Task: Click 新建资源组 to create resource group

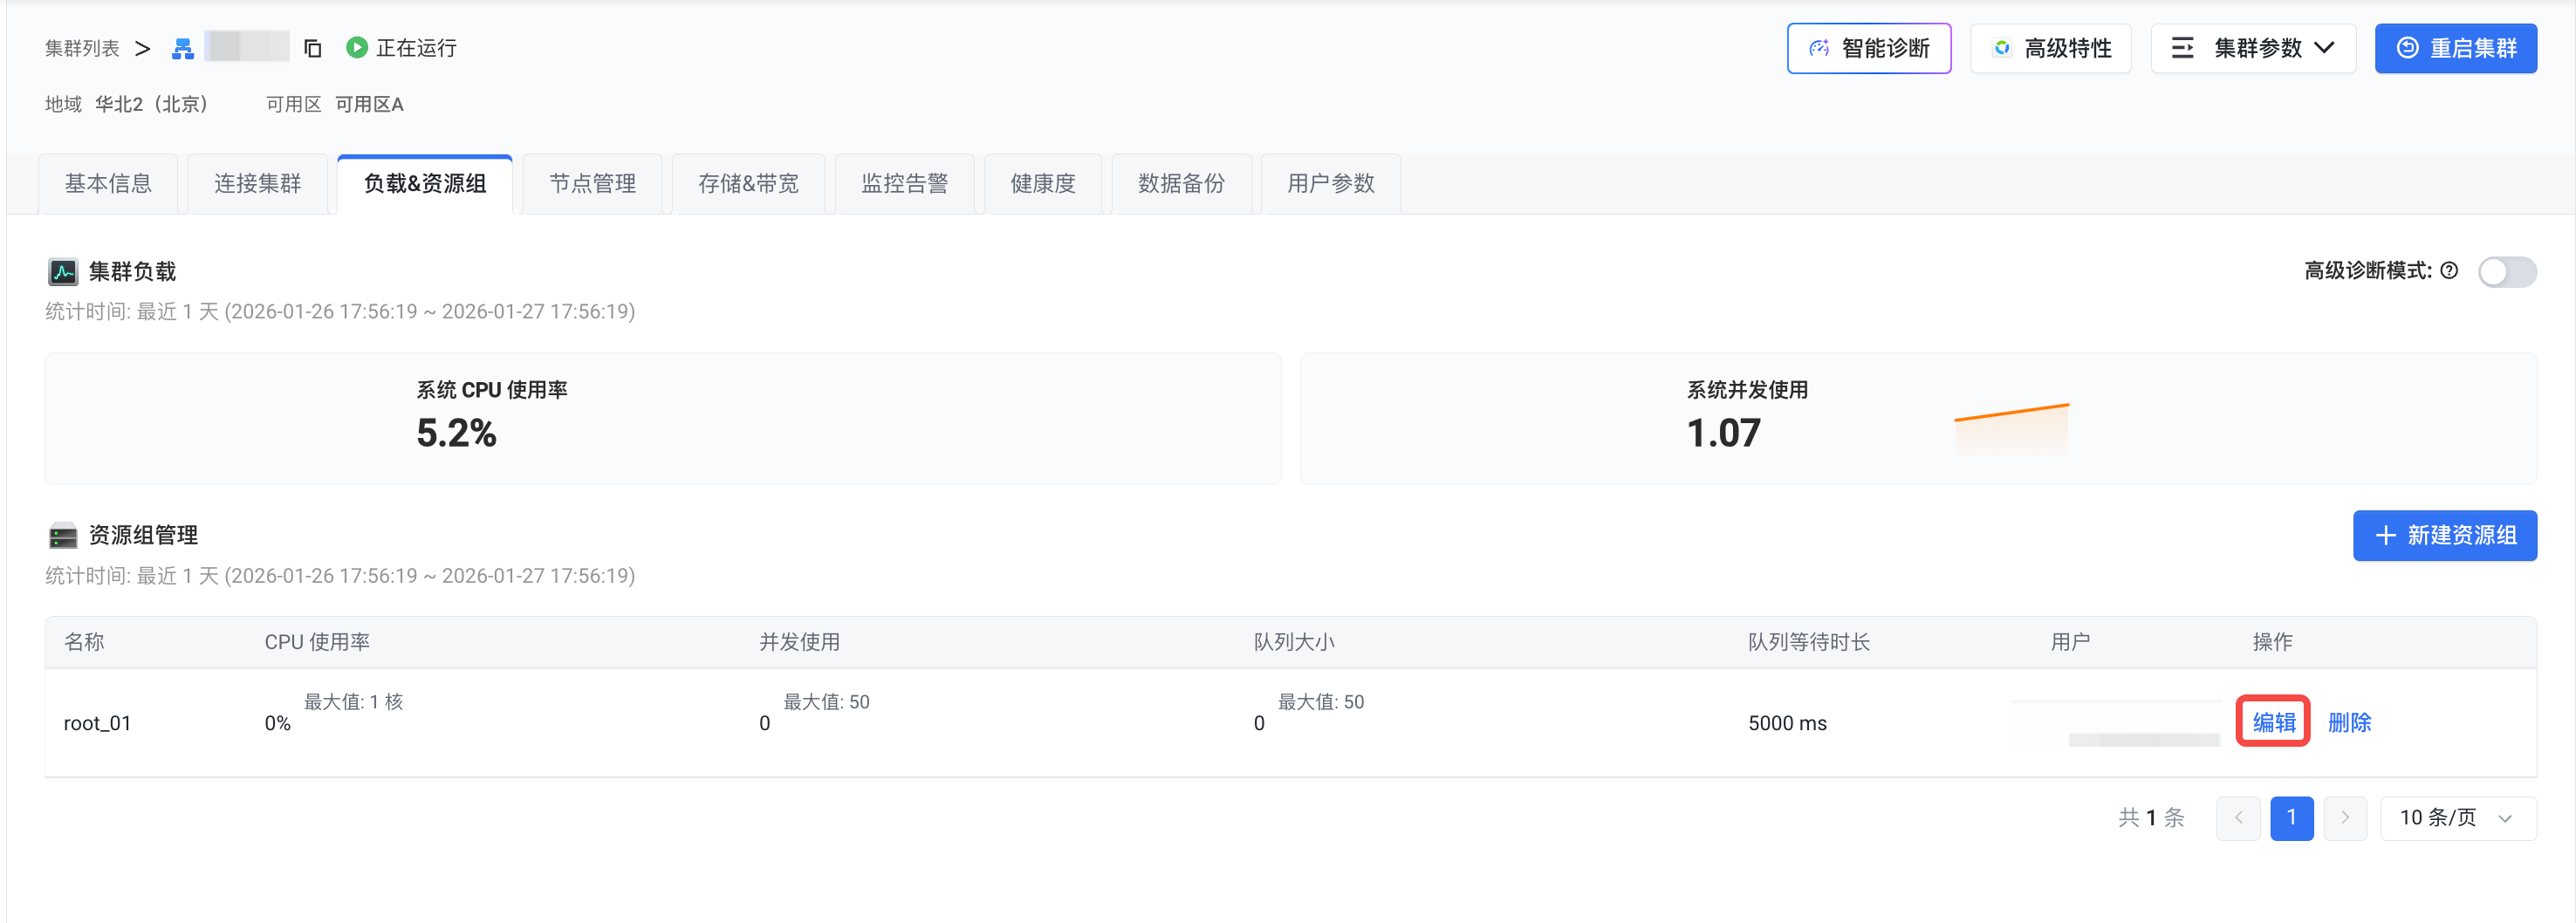Action: coord(2444,535)
